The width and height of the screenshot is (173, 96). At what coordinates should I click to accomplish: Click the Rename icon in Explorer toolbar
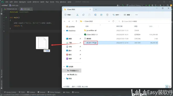point(95,15)
